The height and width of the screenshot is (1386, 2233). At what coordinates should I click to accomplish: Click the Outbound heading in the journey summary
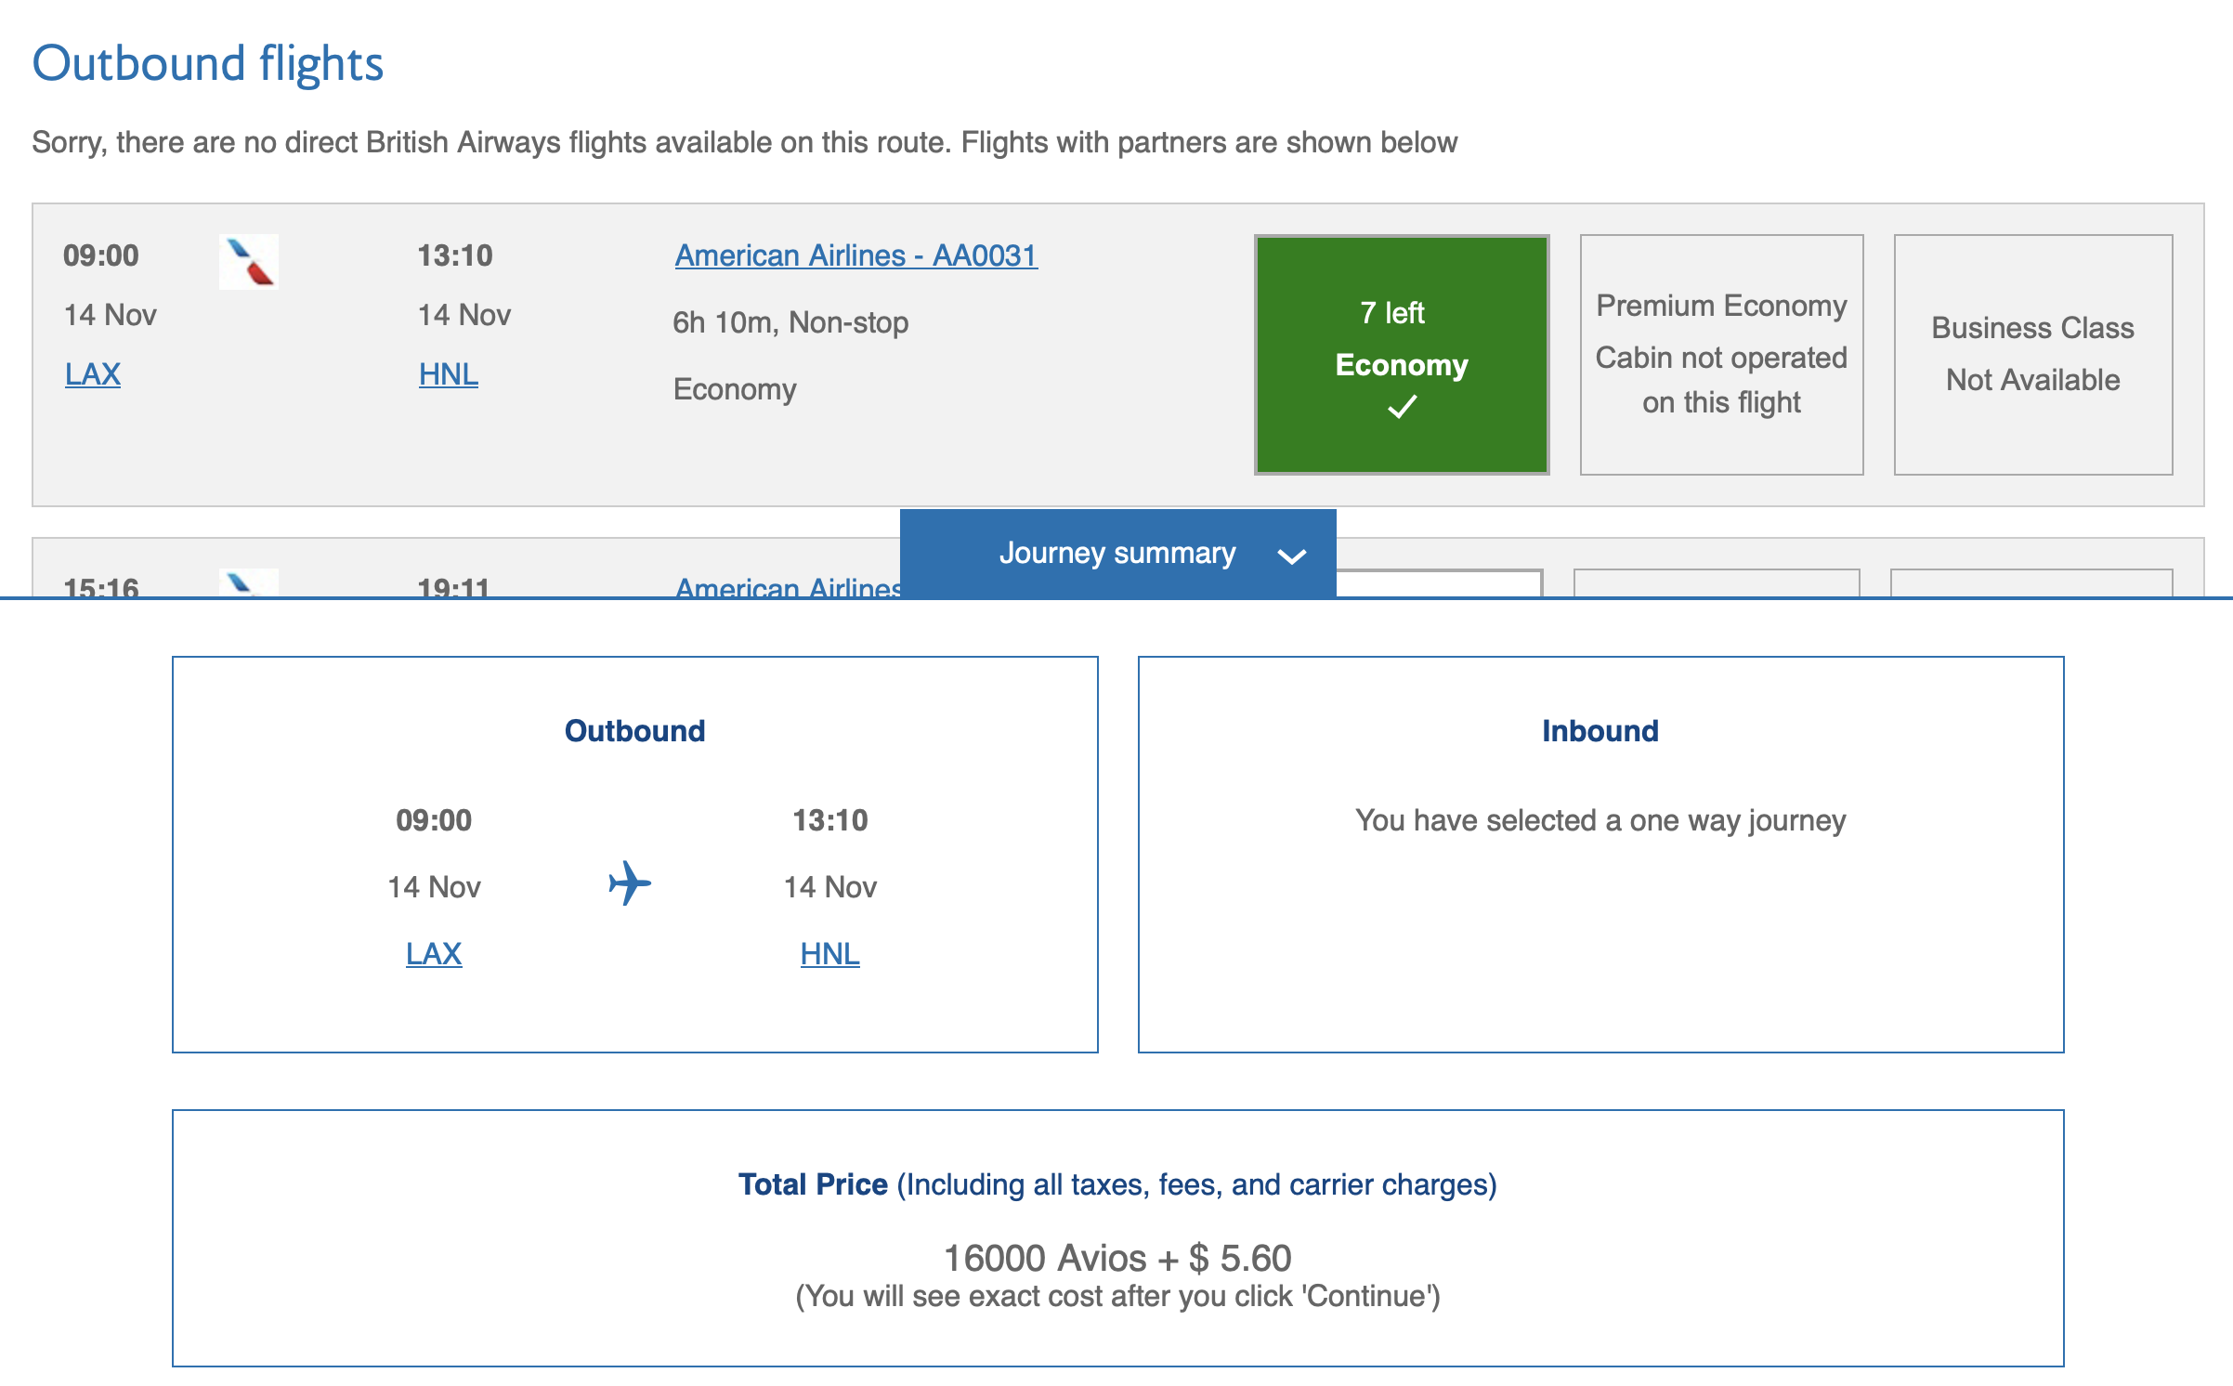635,731
